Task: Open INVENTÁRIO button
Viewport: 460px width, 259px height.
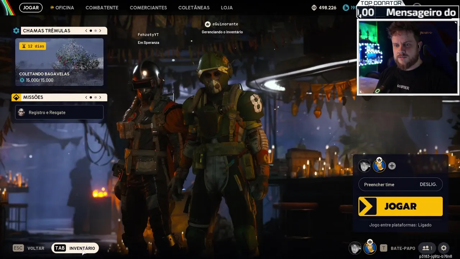Action: [x=75, y=248]
